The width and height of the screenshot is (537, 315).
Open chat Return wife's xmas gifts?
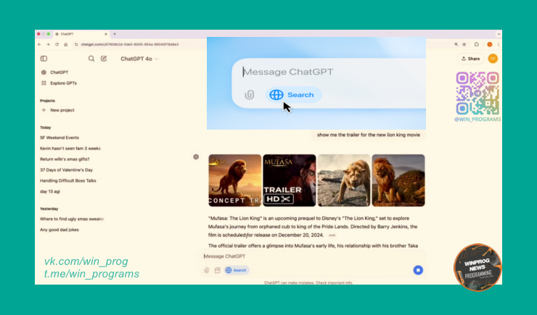click(x=65, y=159)
